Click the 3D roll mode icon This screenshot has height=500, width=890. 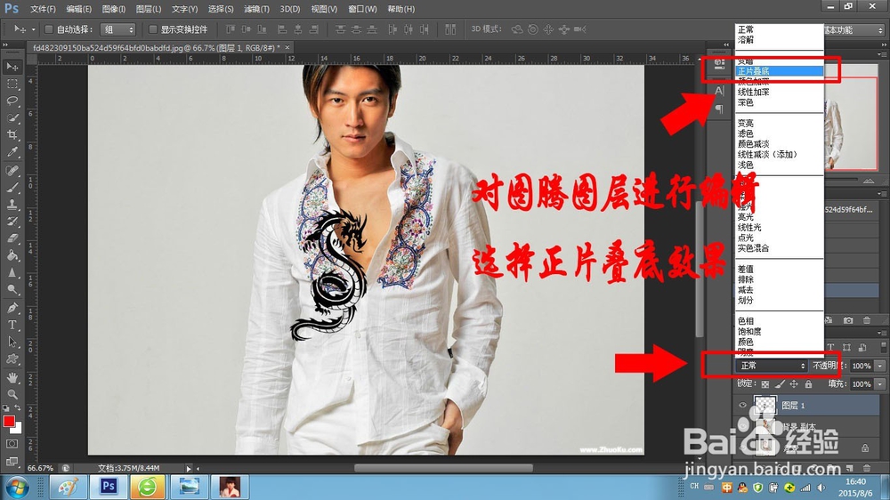[x=533, y=29]
